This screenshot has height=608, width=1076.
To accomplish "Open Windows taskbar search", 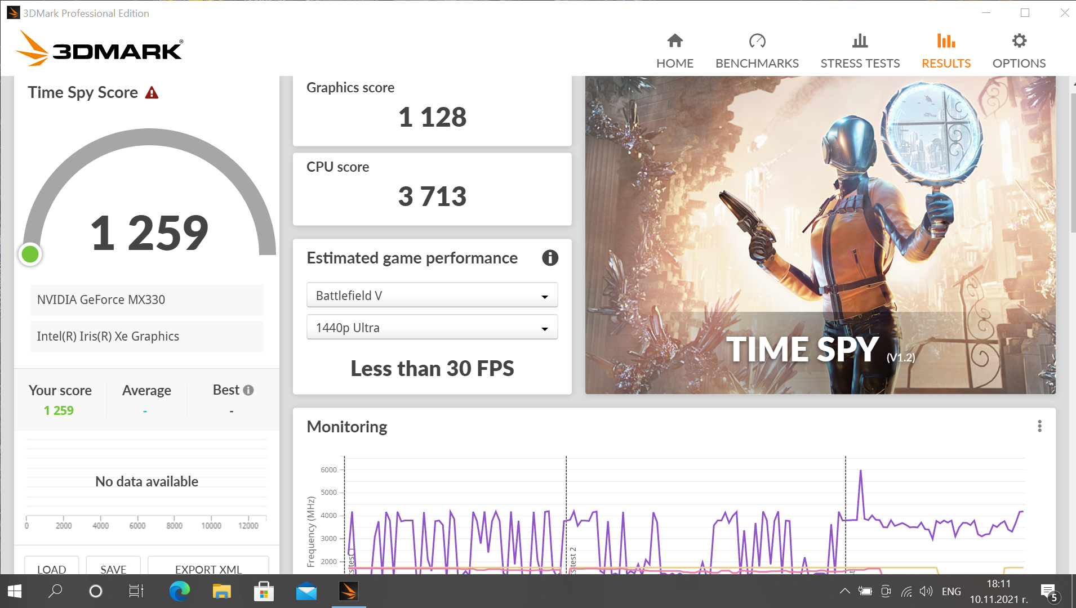I will pos(55,591).
